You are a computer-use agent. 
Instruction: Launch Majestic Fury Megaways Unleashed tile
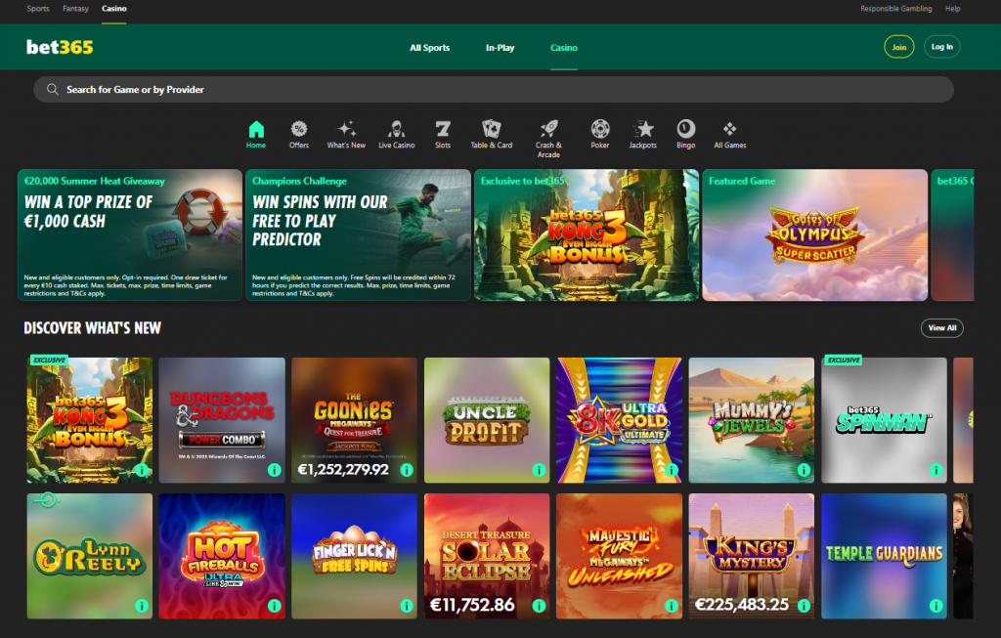619,556
